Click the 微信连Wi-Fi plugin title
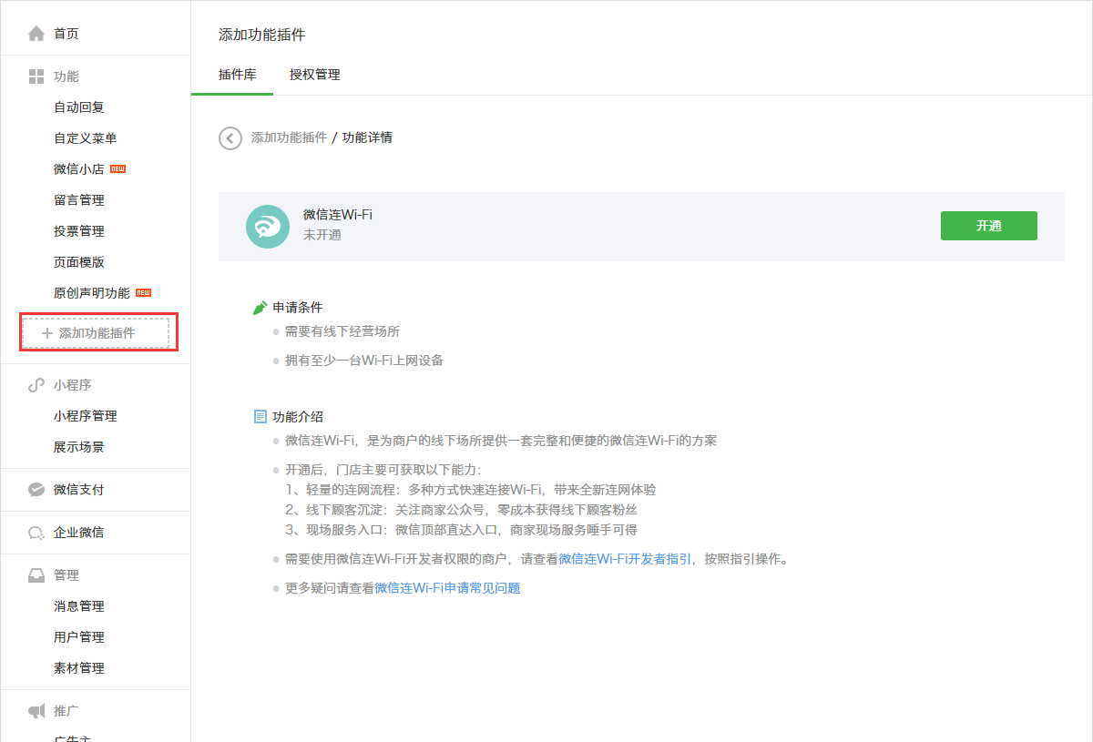Screen dimensions: 1093x742 tap(338, 215)
